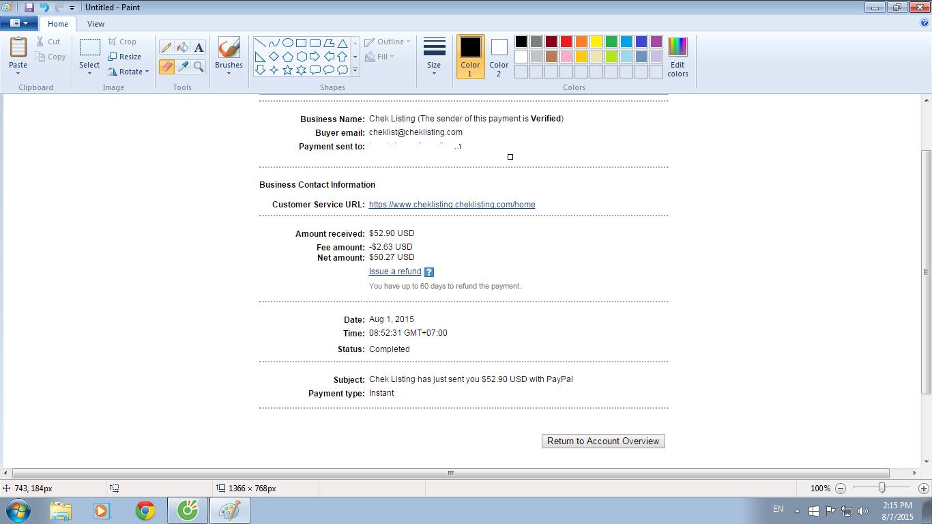Click the Paste clipboard button
Image resolution: width=932 pixels, height=524 pixels.
18,48
